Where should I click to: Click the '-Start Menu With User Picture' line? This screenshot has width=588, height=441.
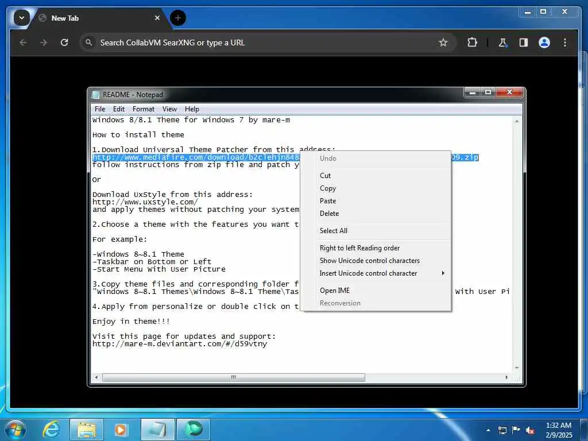coord(159,269)
